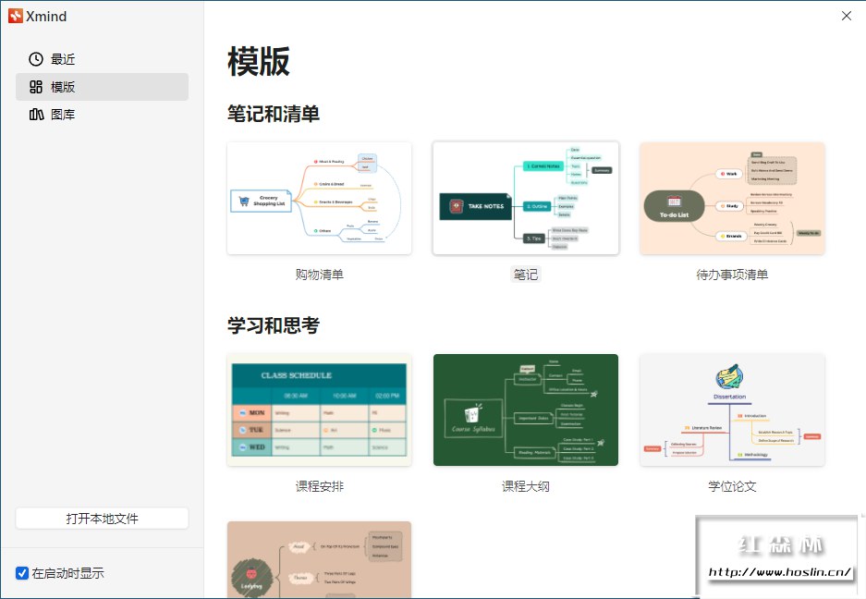The image size is (866, 599).
Task: Close the Xmind template window
Action: (x=846, y=16)
